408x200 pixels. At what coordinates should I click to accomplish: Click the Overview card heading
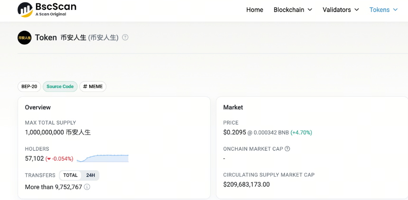tap(38, 107)
